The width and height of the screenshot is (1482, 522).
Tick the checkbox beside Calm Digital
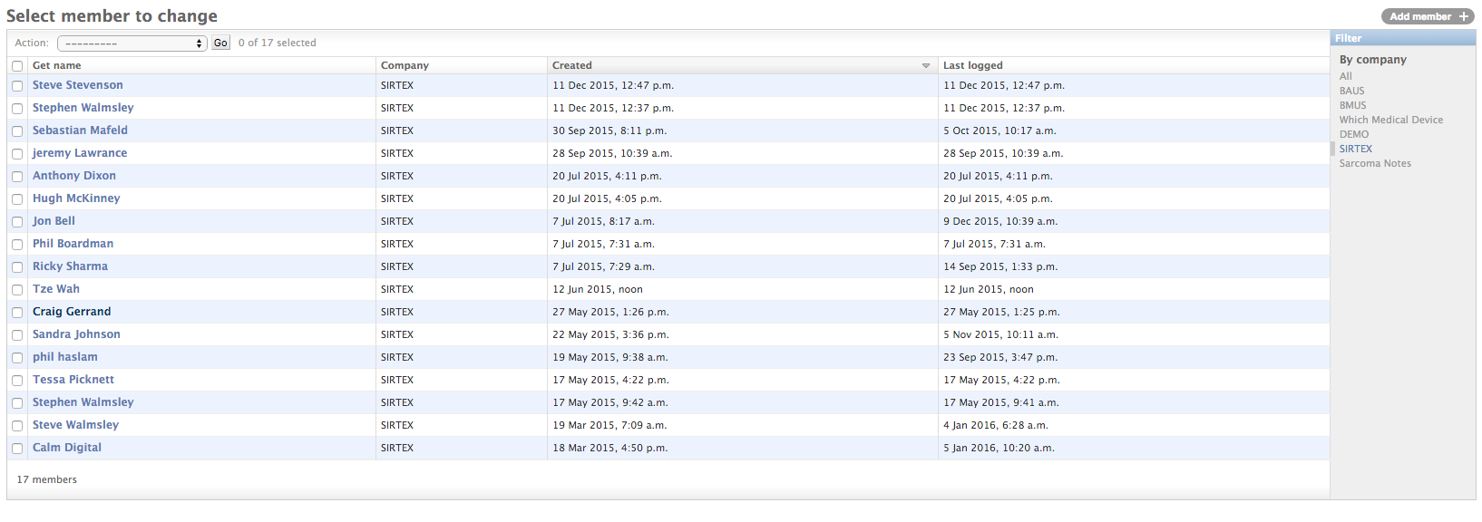point(17,449)
